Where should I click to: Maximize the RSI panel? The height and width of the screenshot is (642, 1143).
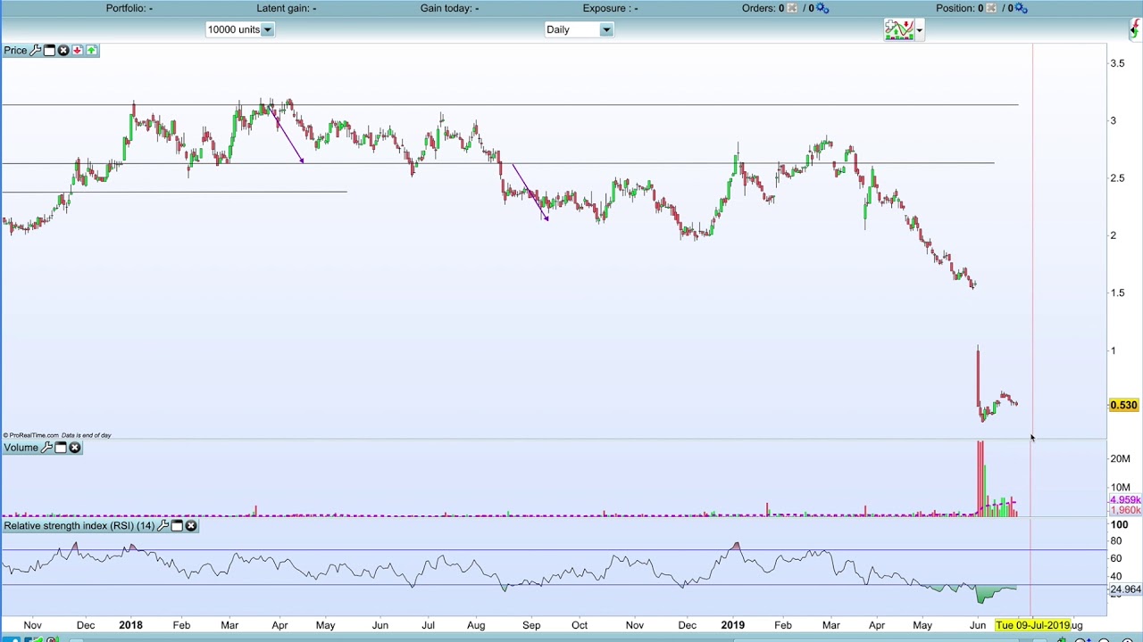pos(177,526)
